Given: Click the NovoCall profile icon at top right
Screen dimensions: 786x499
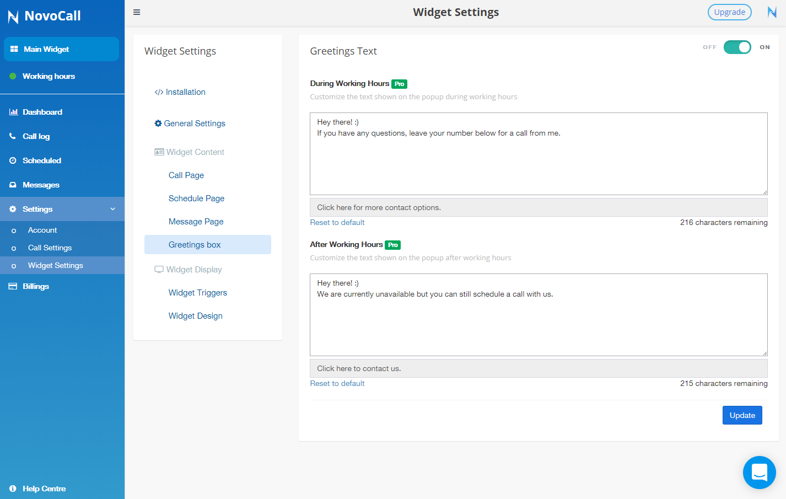Looking at the screenshot, I should coord(772,12).
